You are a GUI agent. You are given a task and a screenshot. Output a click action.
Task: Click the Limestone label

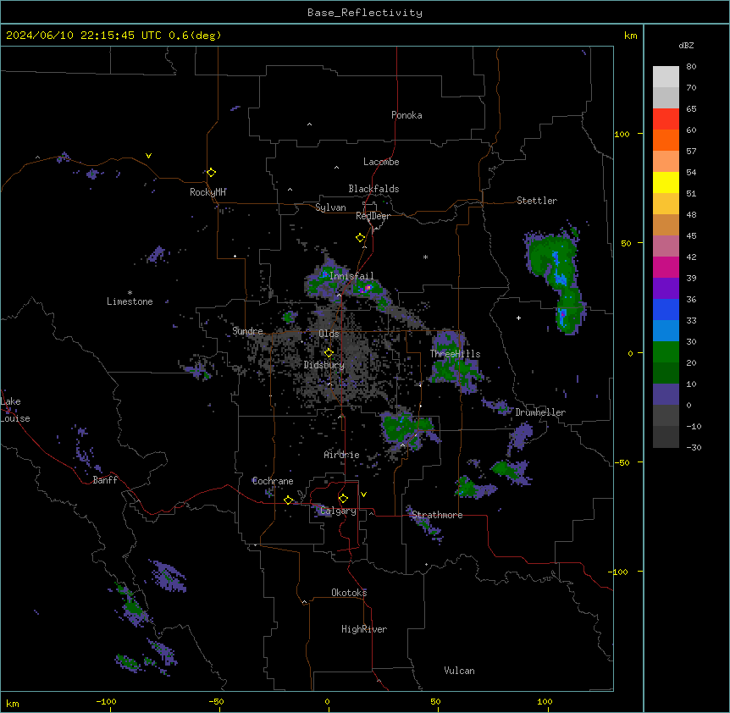[130, 301]
